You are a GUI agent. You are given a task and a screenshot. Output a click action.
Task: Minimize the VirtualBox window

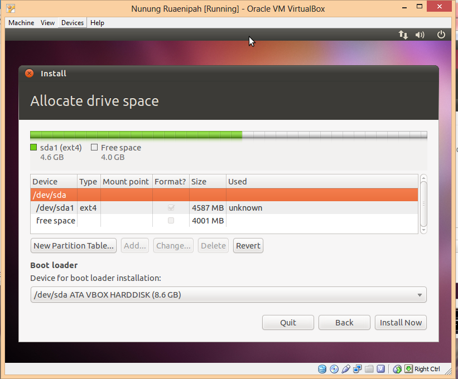pos(404,7)
